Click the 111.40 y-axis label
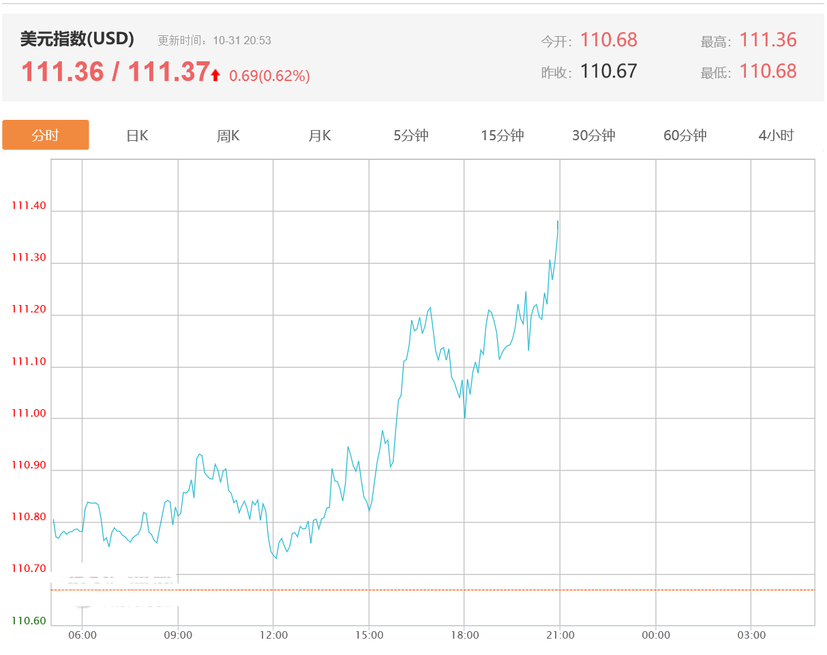Screen dimensions: 827x655 tap(29, 206)
